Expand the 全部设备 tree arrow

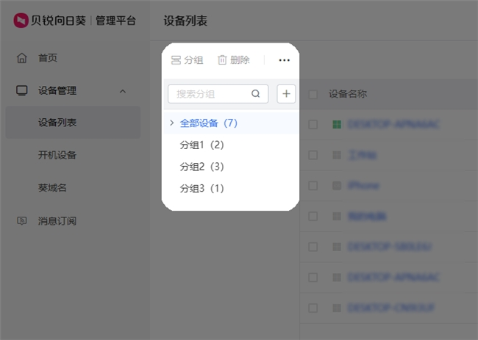(171, 123)
